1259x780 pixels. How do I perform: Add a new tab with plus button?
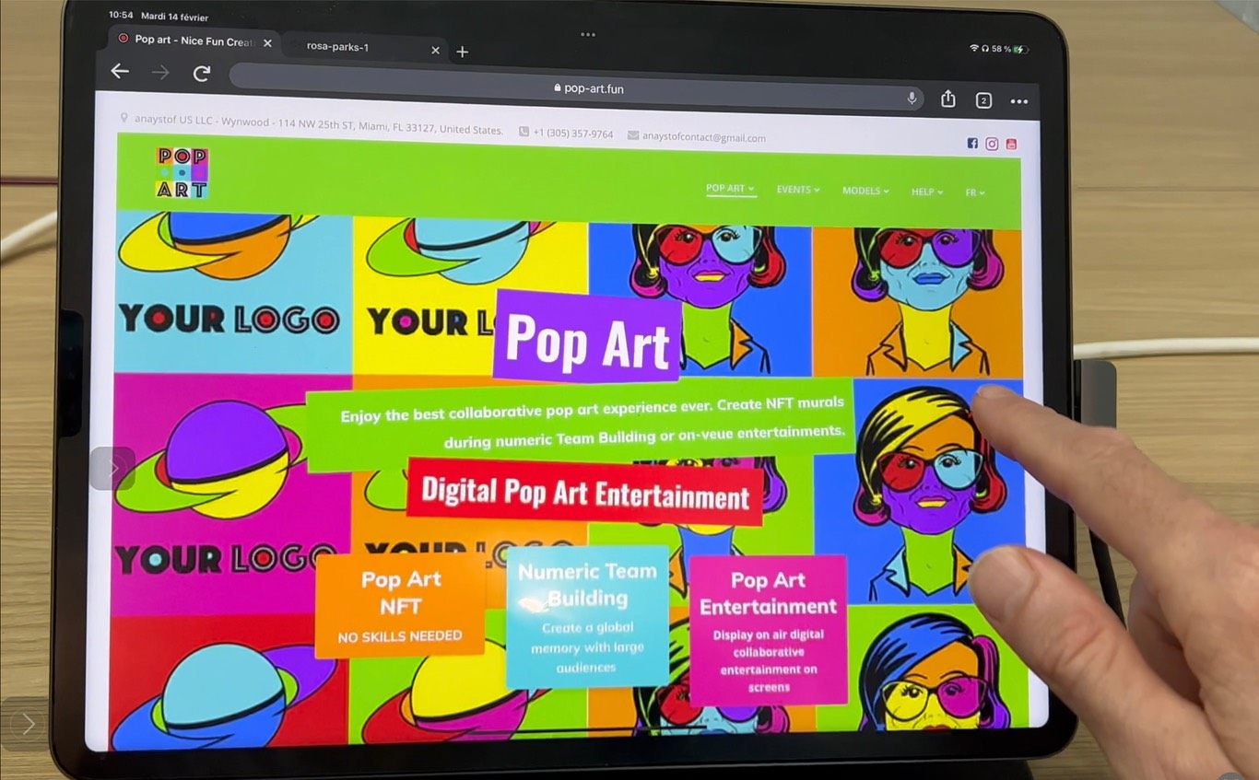coord(463,52)
